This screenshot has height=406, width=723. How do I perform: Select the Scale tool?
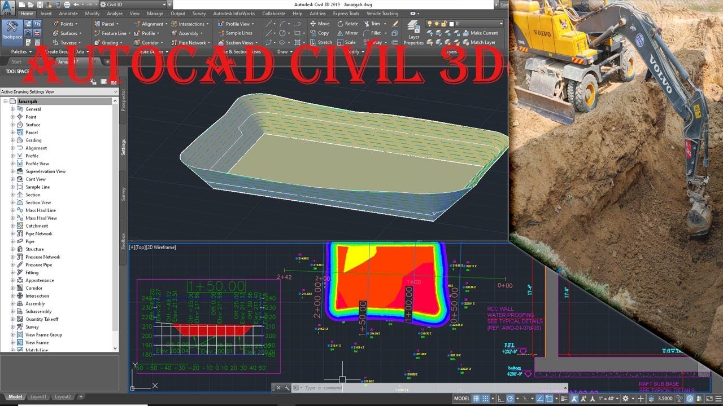(346, 42)
